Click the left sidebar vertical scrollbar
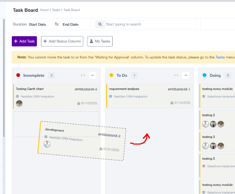Screen dimensions: 235x194 (x=4, y=78)
